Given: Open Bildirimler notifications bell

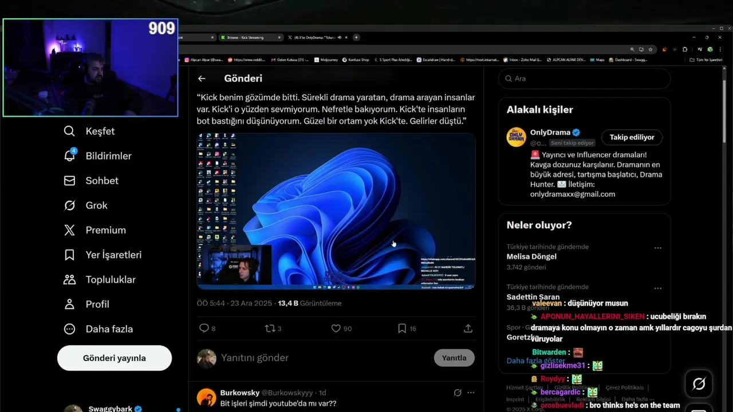Looking at the screenshot, I should [x=97, y=156].
